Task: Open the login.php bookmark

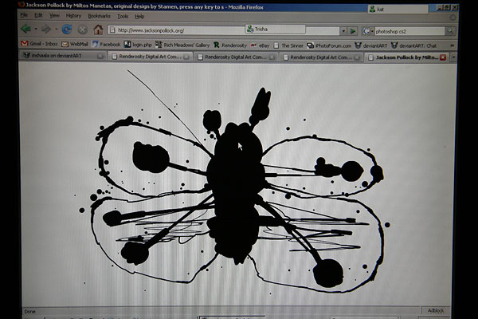Action: tap(138, 45)
